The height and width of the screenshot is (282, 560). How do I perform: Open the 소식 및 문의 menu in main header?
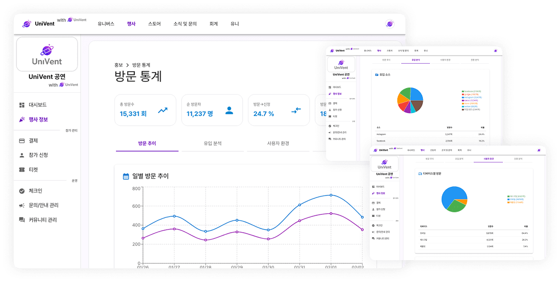click(x=185, y=24)
